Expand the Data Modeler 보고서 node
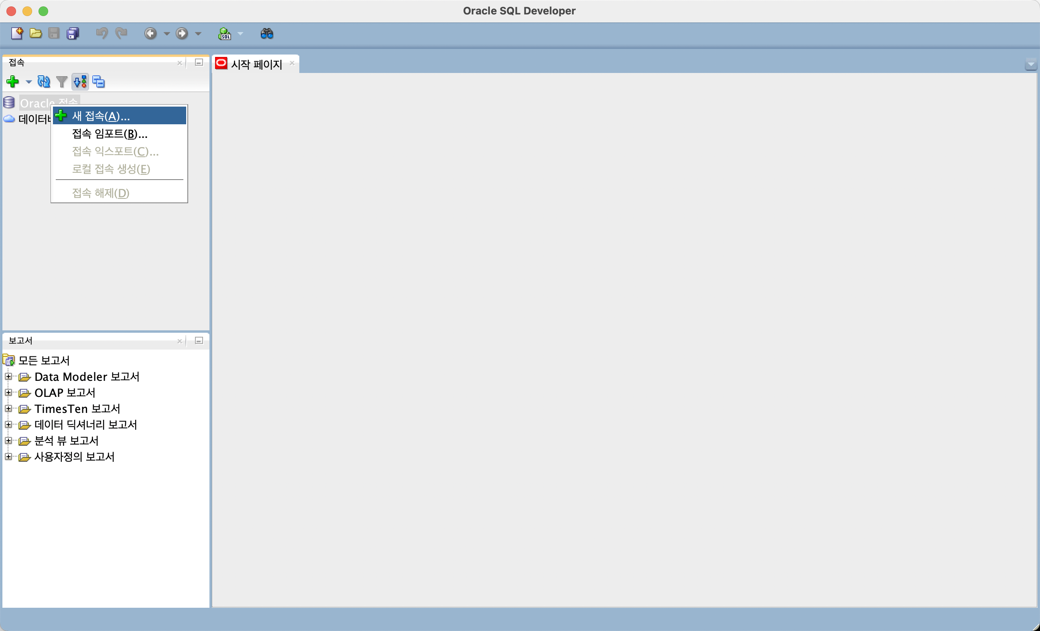 coord(8,376)
